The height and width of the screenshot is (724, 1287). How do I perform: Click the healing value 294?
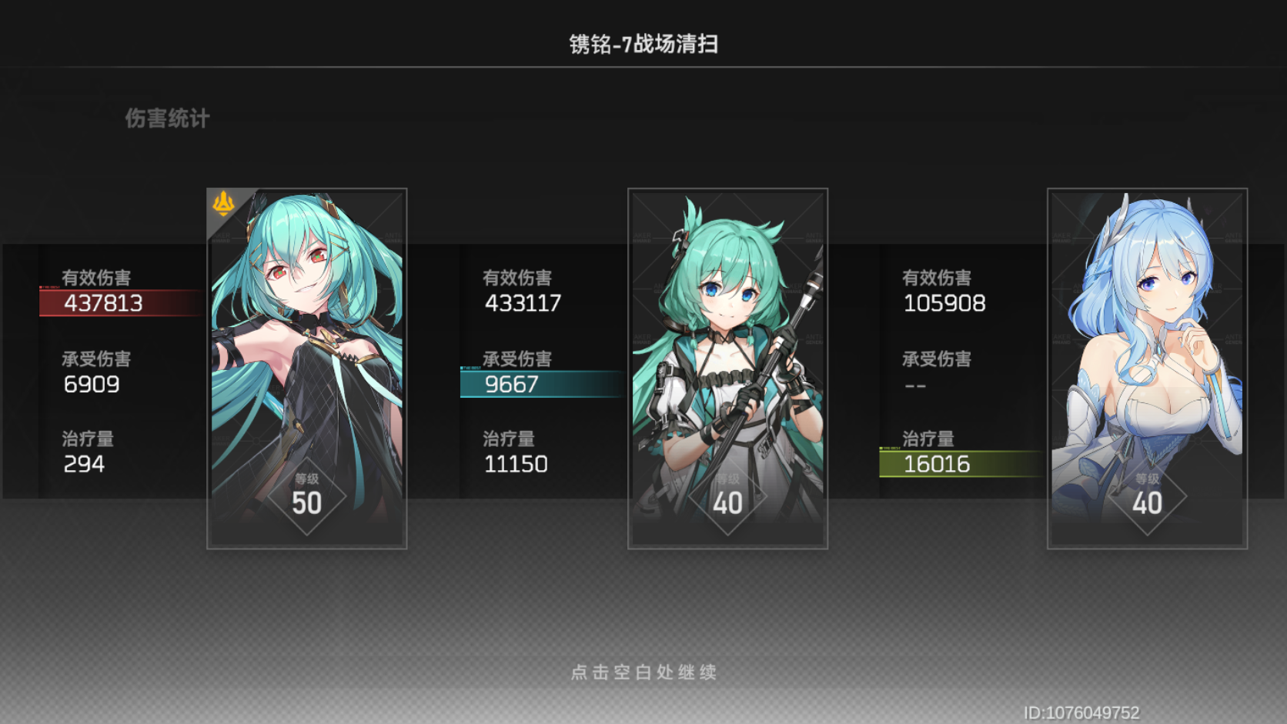pos(84,464)
